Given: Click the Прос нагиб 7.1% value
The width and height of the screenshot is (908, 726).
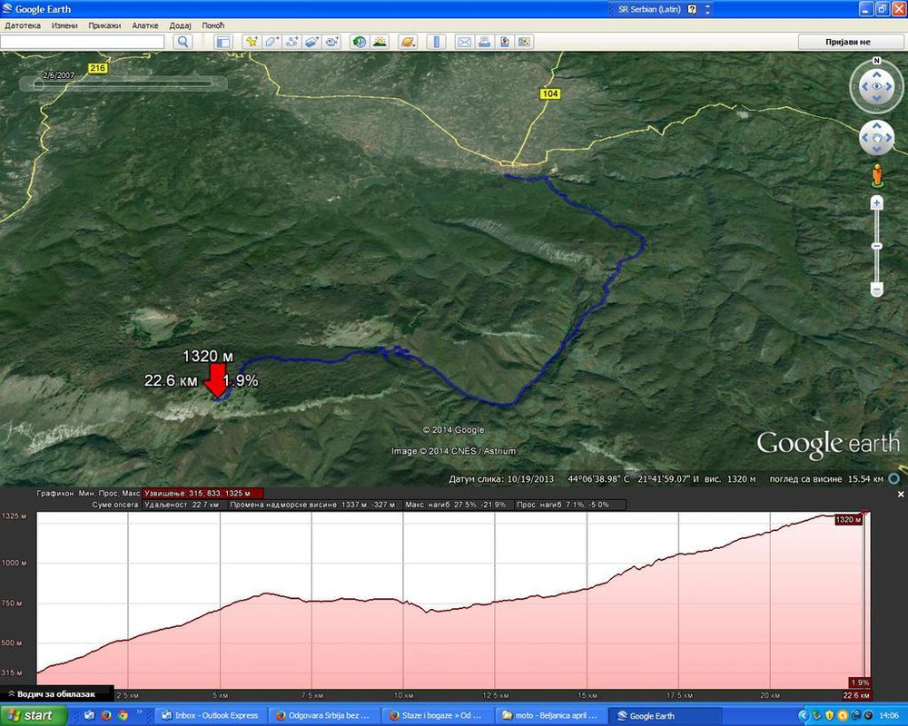Looking at the screenshot, I should coord(562,505).
